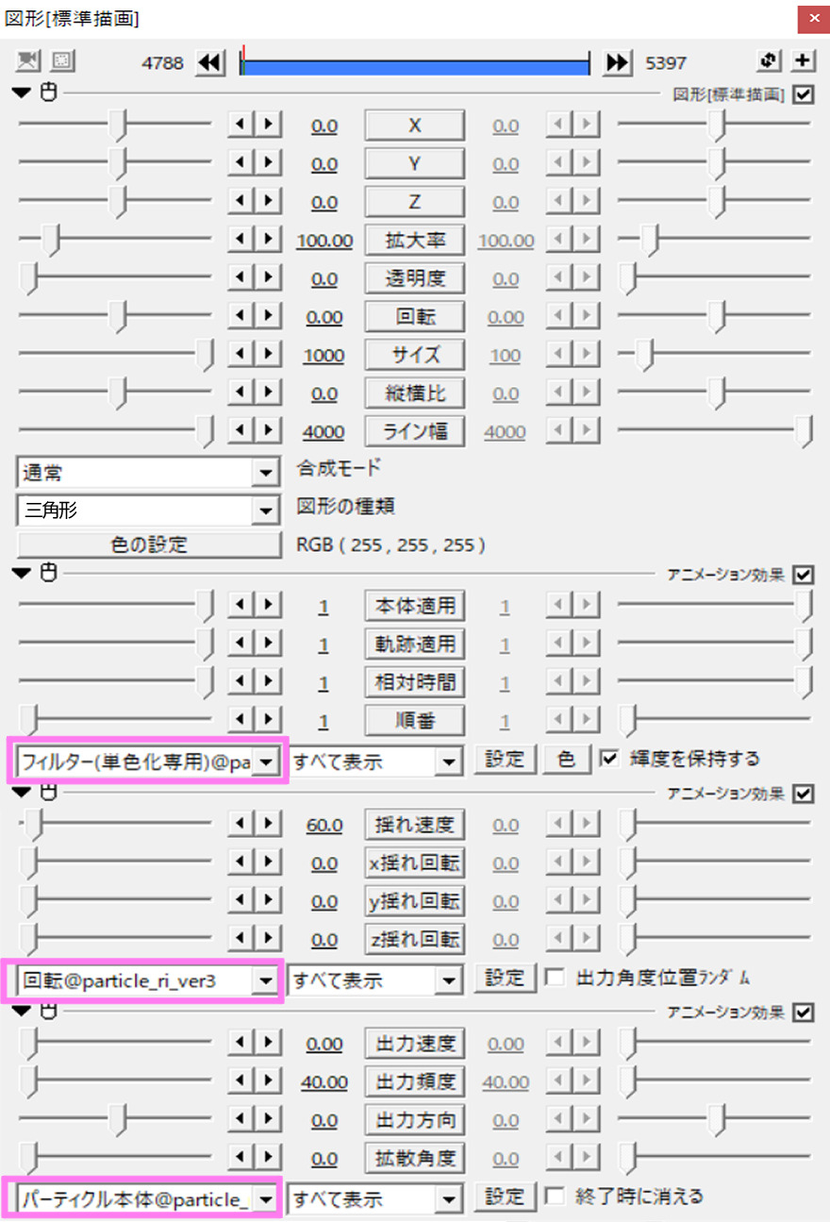Click 設定 button in the 回転@particle row
The height and width of the screenshot is (1222, 830).
point(505,977)
